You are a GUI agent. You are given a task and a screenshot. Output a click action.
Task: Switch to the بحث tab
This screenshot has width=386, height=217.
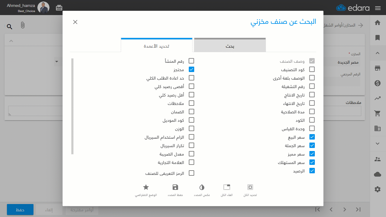point(230,45)
